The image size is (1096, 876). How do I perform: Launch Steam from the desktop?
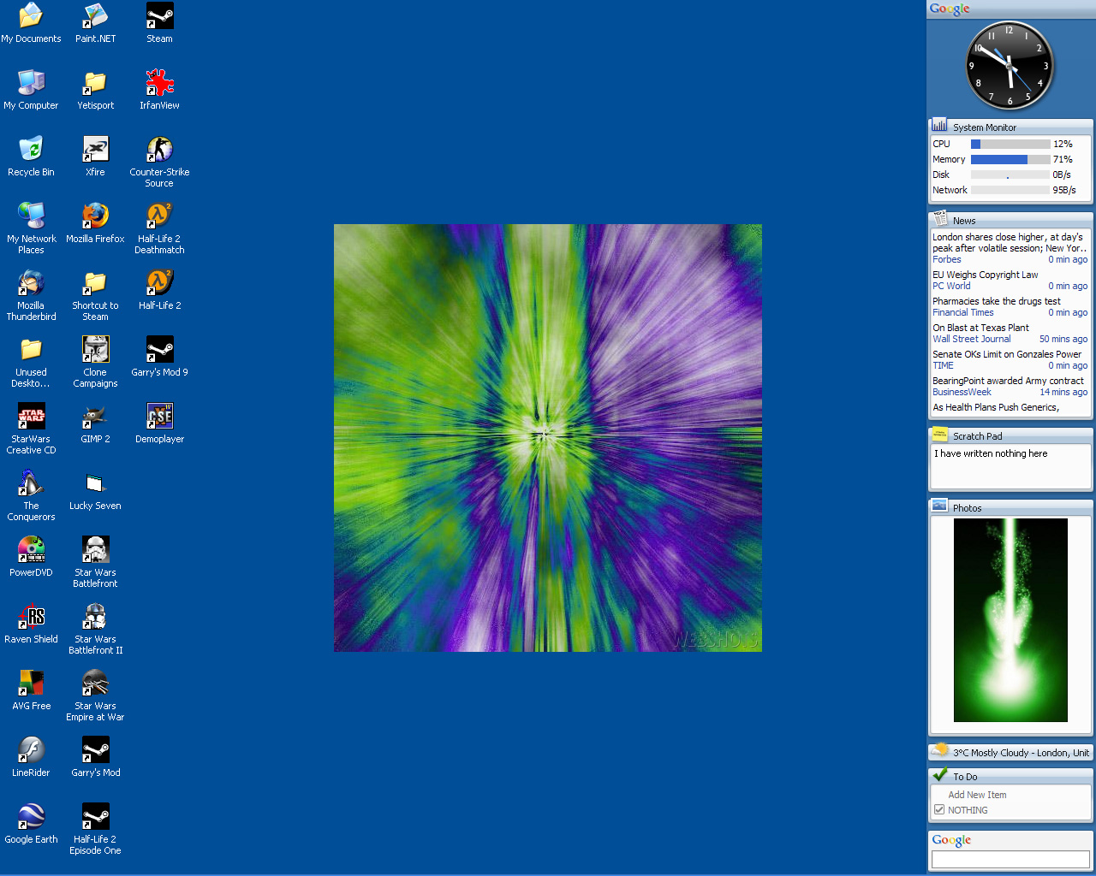pos(159,17)
